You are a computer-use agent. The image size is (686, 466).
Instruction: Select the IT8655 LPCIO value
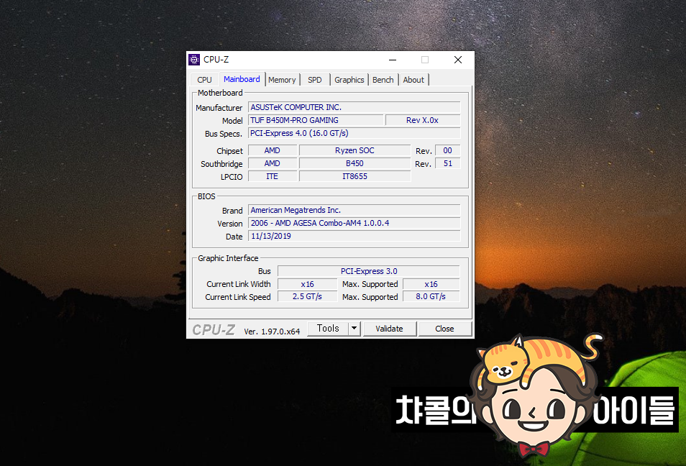[355, 176]
